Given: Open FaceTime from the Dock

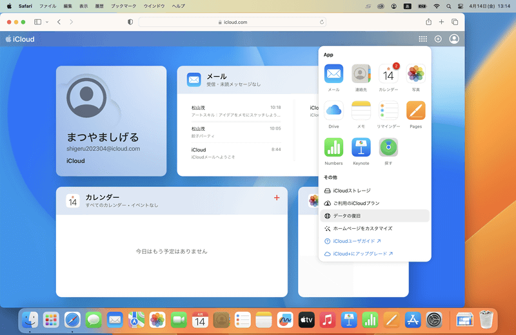Looking at the screenshot, I should point(179,320).
